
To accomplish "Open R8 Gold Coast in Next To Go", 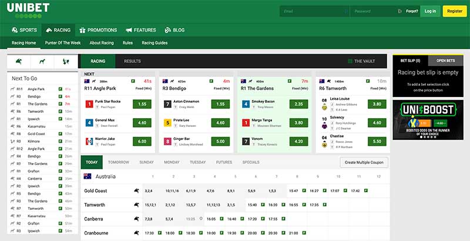I will (42, 133).
